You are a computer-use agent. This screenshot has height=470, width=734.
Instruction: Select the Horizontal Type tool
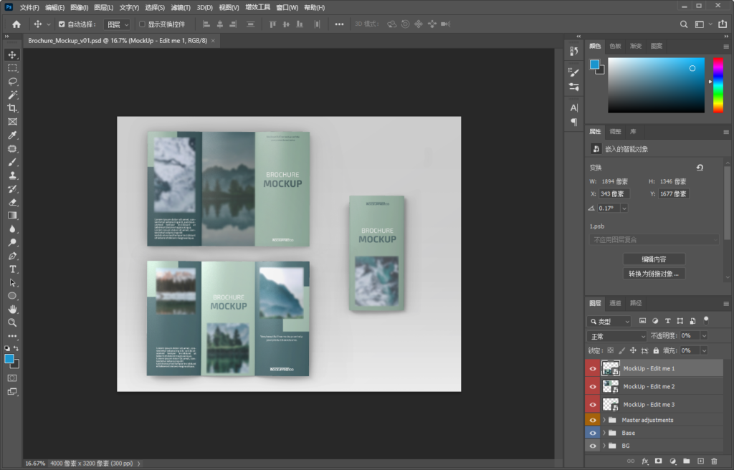point(12,269)
